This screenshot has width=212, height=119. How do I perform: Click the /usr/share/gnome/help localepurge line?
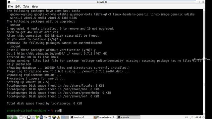59,93
